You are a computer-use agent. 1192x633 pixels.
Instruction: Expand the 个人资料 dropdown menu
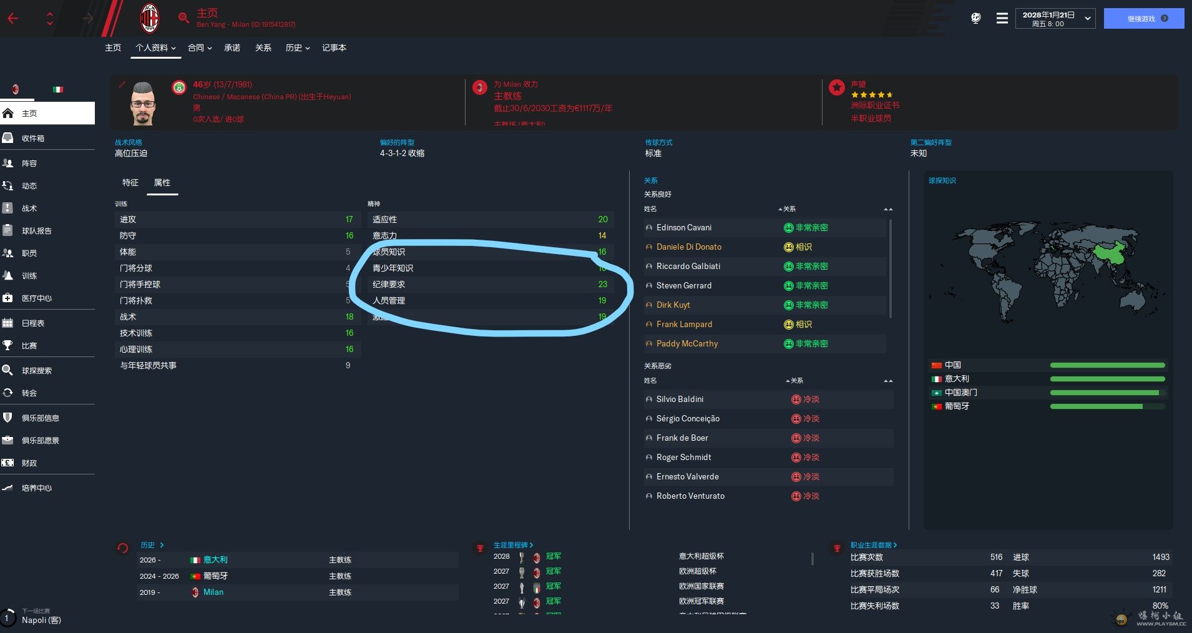pyautogui.click(x=155, y=47)
